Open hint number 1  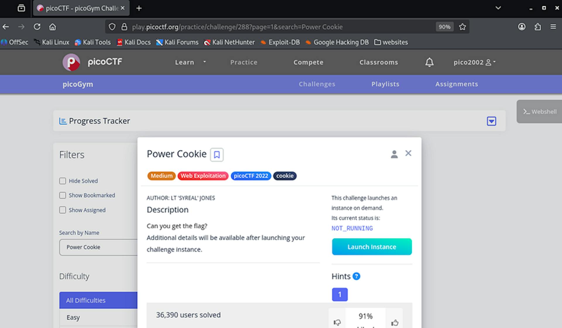click(340, 294)
